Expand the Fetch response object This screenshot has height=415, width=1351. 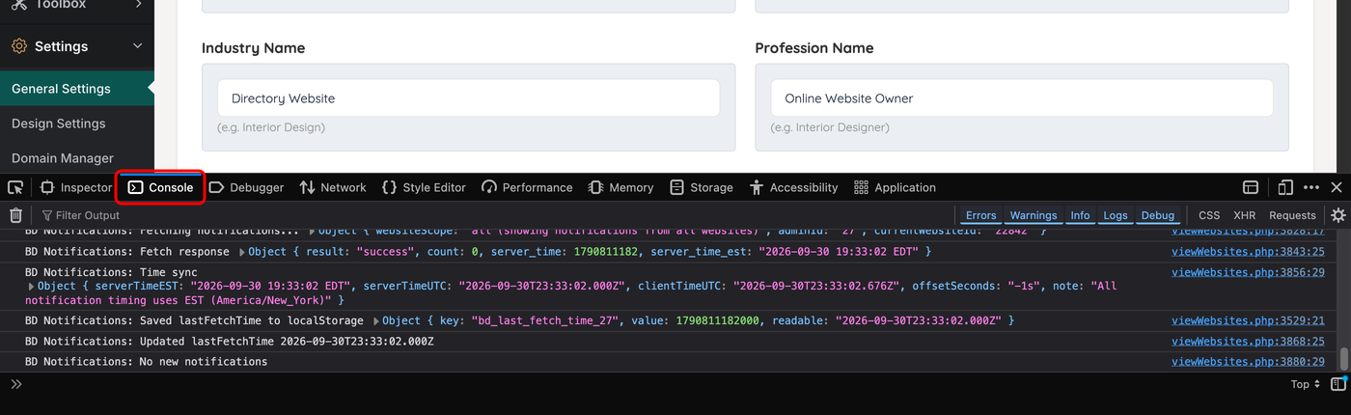point(242,252)
